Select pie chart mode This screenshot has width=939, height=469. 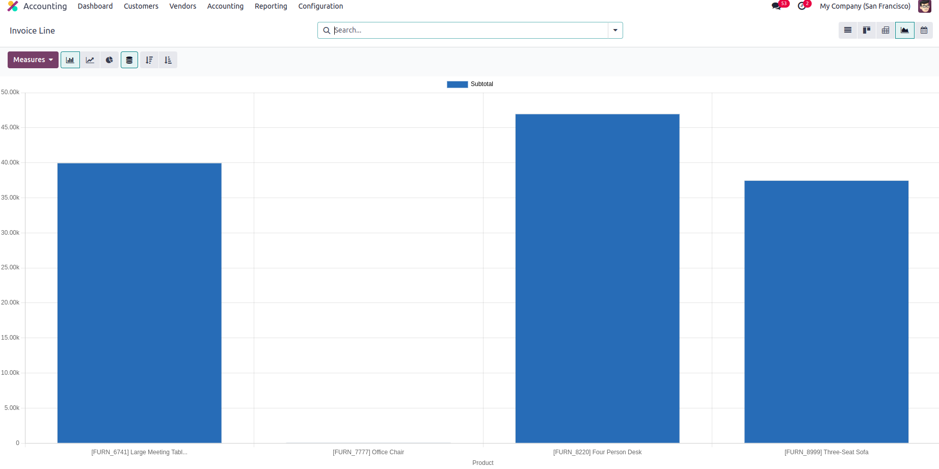click(110, 60)
